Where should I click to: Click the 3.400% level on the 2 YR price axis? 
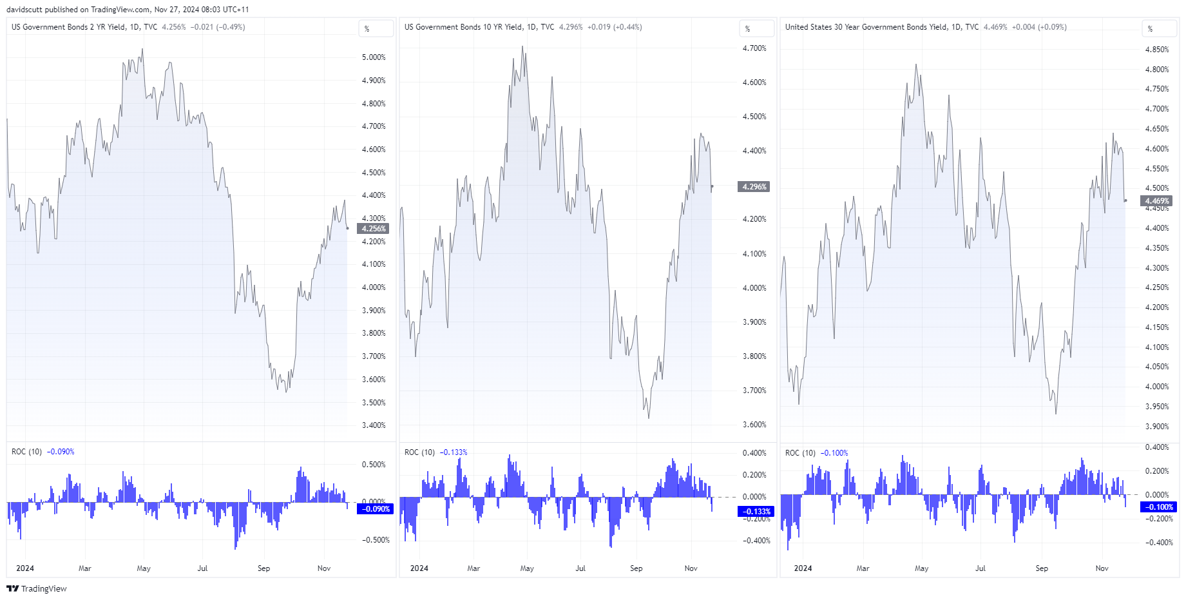point(374,425)
